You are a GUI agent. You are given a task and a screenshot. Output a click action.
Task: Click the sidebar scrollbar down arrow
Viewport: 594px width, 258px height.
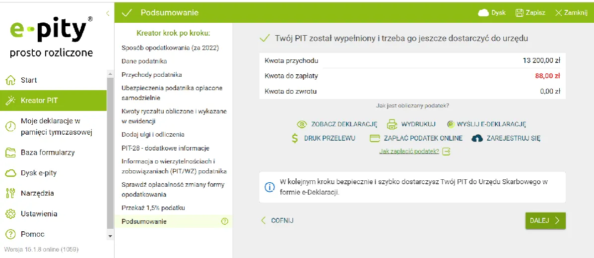tap(110, 236)
